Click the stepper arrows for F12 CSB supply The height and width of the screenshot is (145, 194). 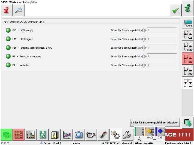tap(144, 30)
